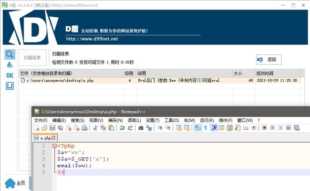310x191 pixels.
Task: Cut selection using the scissors icon
Action: click(95, 128)
